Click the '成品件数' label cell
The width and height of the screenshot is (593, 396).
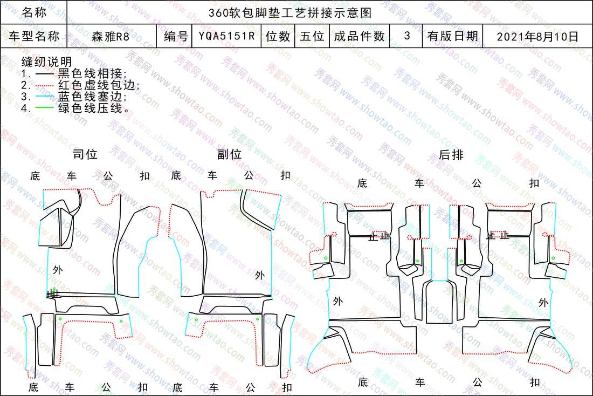359,36
